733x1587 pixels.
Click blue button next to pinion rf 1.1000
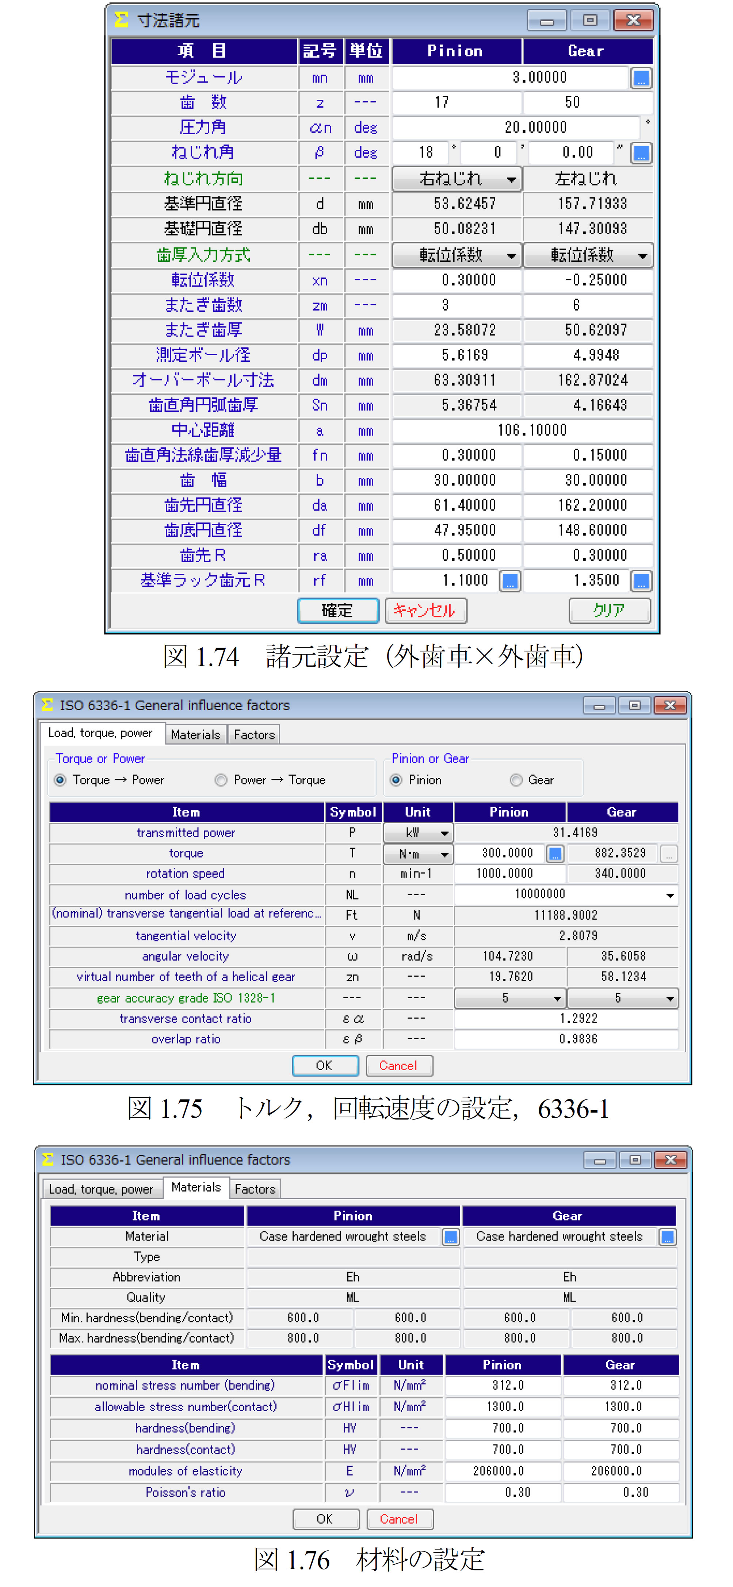pyautogui.click(x=509, y=581)
